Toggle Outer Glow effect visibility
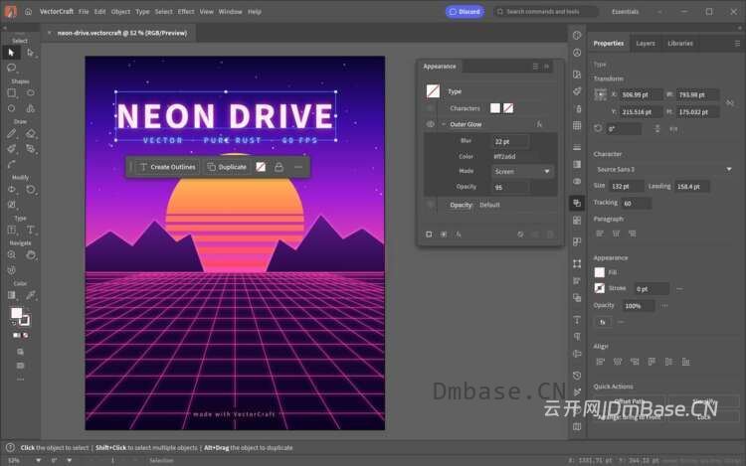Image resolution: width=746 pixels, height=466 pixels. pos(430,124)
